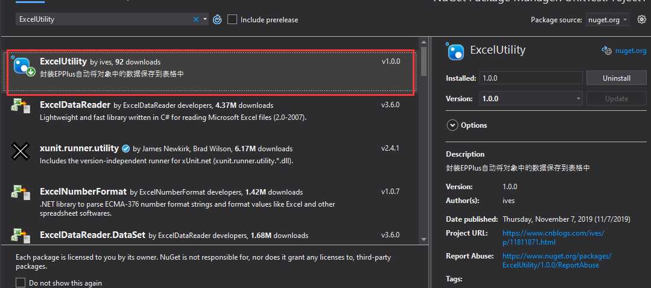Click the v2.4.1 version label

tap(390, 148)
